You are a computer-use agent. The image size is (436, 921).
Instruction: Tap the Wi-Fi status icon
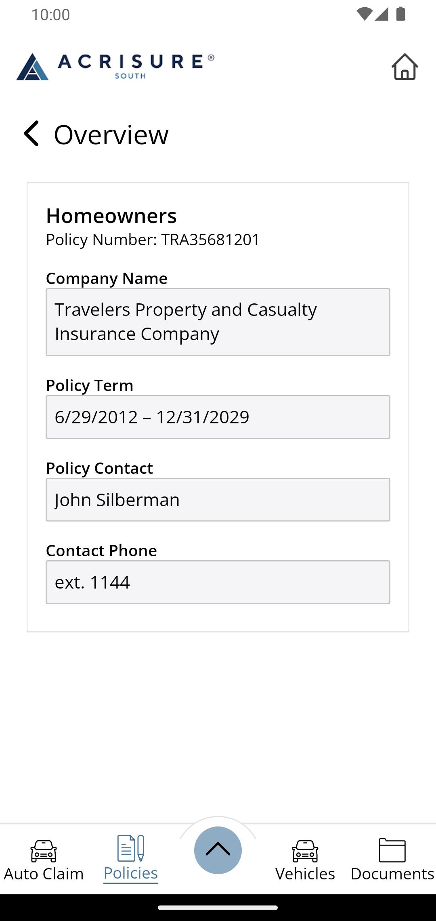tap(364, 14)
